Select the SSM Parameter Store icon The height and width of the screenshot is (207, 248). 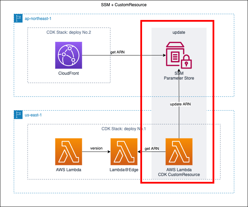(x=179, y=55)
